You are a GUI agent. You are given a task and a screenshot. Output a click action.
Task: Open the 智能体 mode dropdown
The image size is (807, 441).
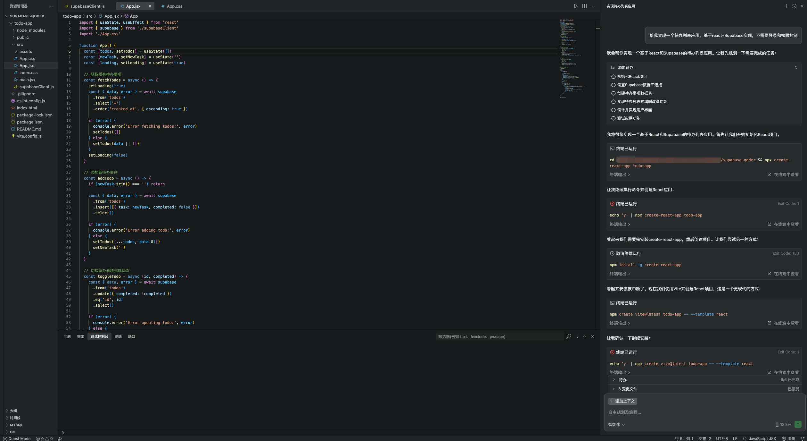(617, 424)
